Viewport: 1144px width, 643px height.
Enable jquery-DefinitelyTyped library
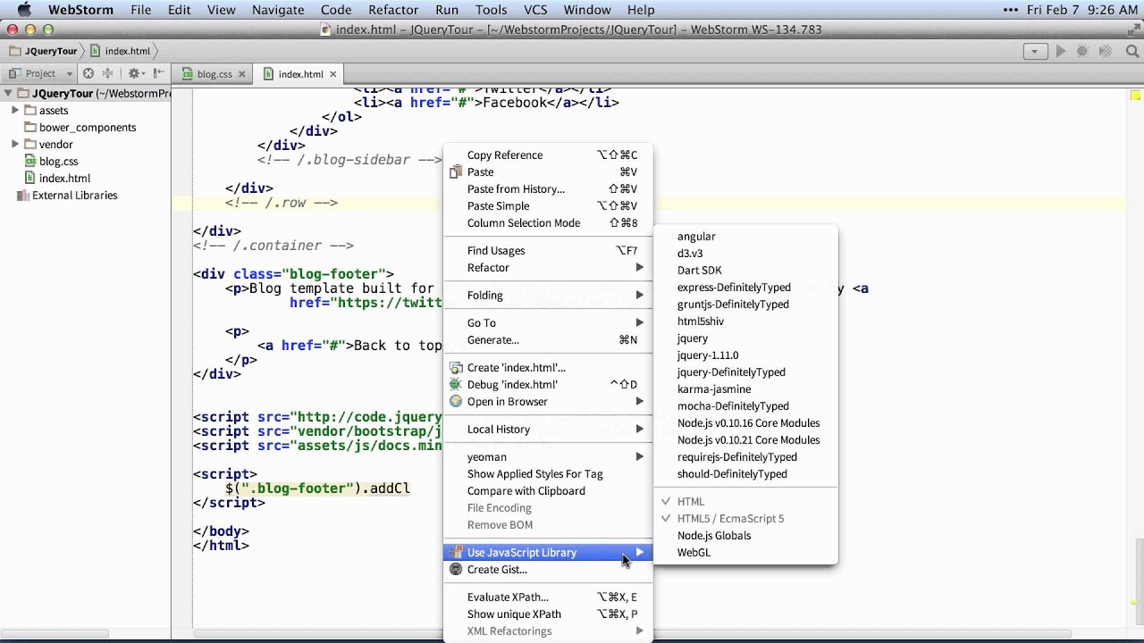pyautogui.click(x=731, y=372)
